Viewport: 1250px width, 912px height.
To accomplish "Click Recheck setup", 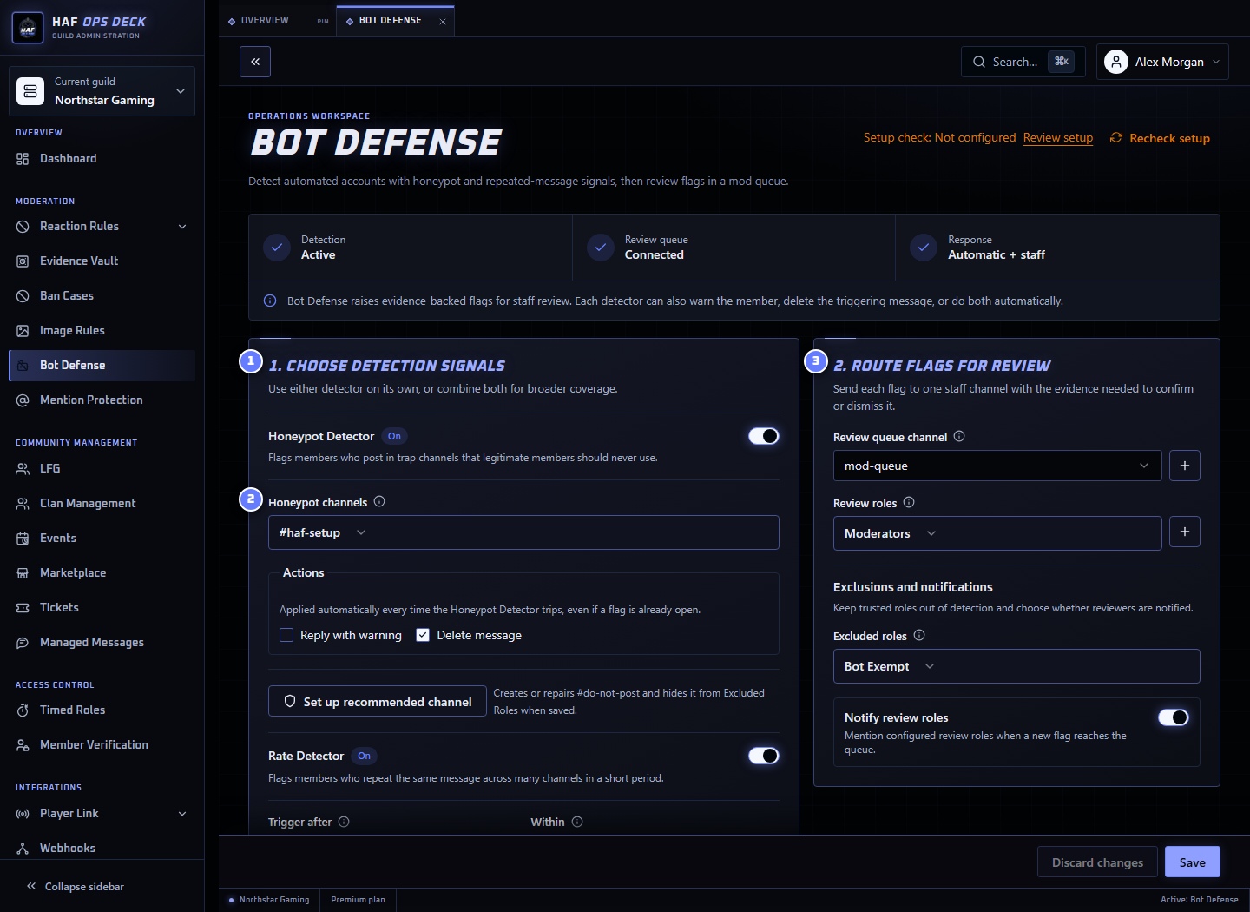I will 1160,138.
